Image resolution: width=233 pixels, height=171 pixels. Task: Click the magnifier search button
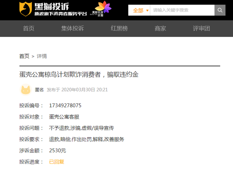(220, 10)
